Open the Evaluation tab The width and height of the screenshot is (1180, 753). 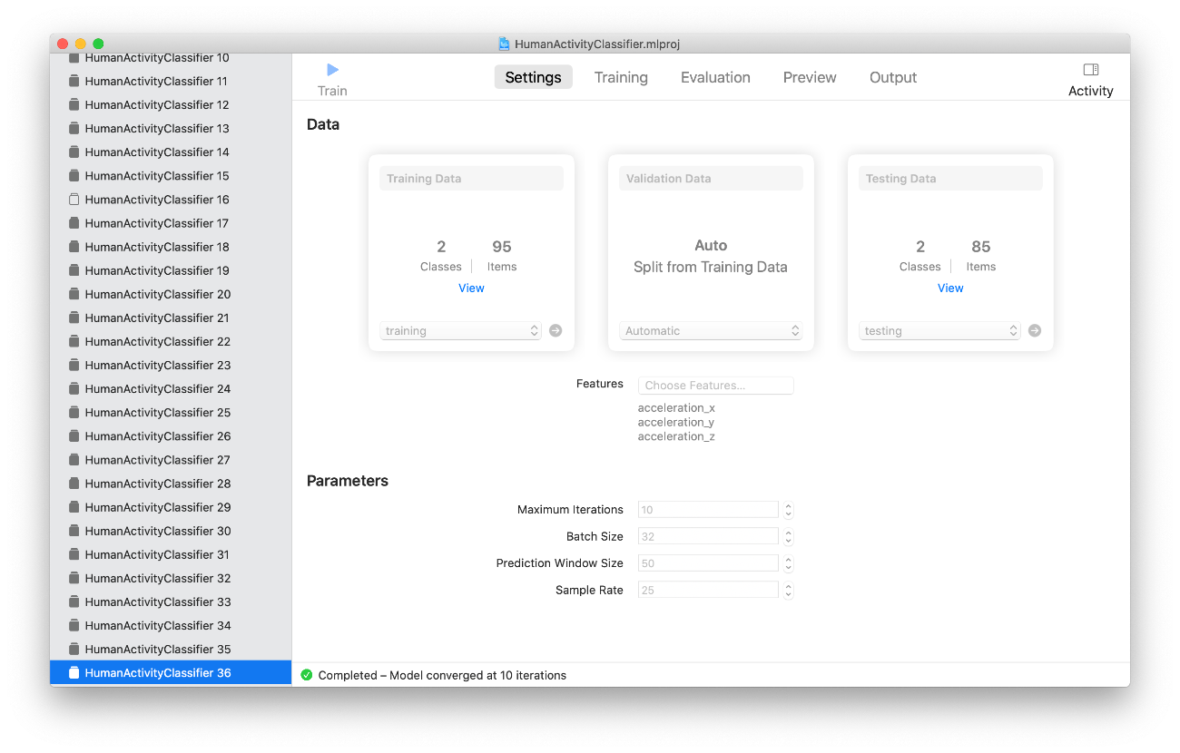(x=715, y=77)
